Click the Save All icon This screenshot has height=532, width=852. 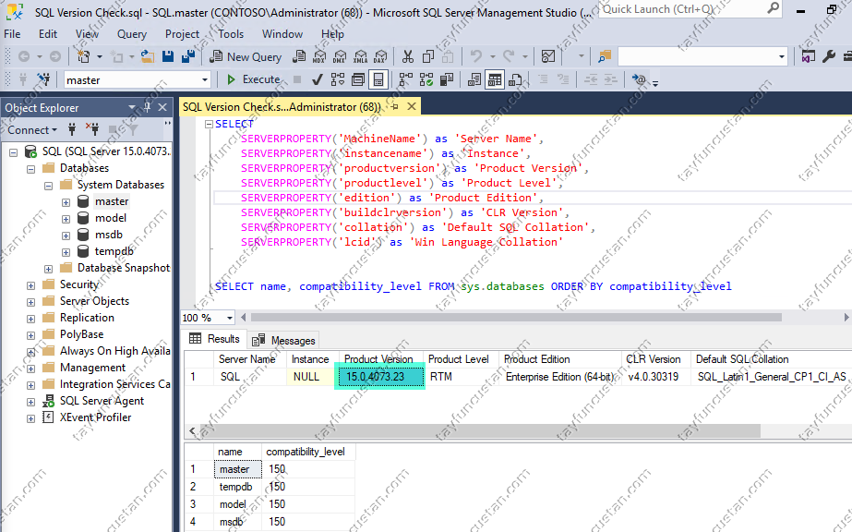point(188,56)
